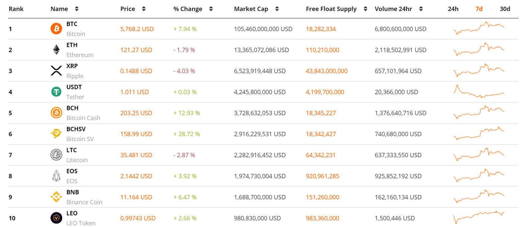Click LEO Token price 0.99743 USD

coord(138,218)
